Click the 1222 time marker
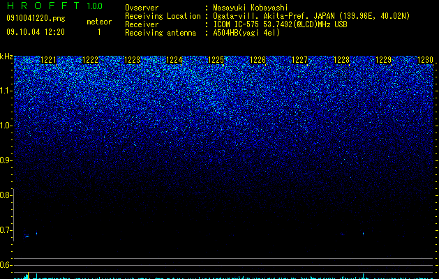Image resolution: width=439 pixels, height=279 pixels. coord(91,60)
